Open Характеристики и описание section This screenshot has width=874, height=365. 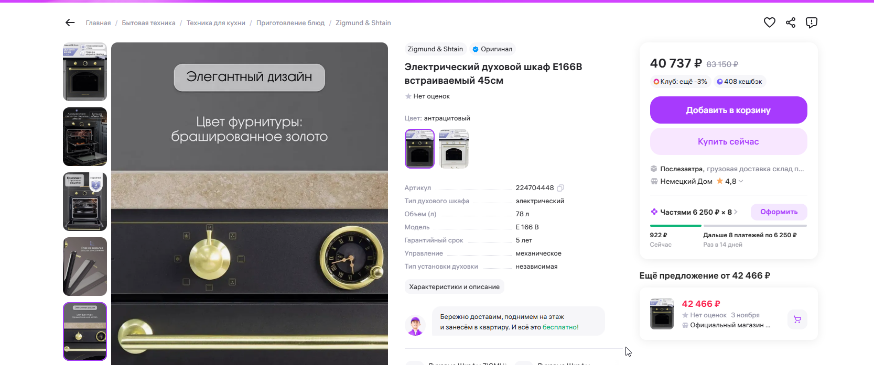(454, 287)
